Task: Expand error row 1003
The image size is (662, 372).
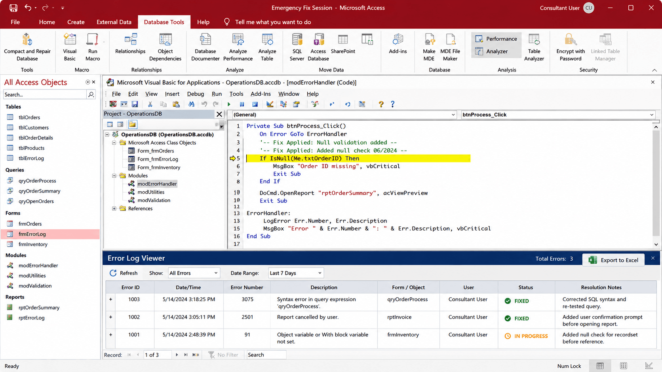Action: [110, 299]
